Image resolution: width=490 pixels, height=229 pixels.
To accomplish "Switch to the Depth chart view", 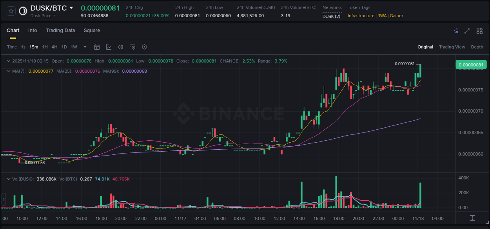I will [477, 47].
